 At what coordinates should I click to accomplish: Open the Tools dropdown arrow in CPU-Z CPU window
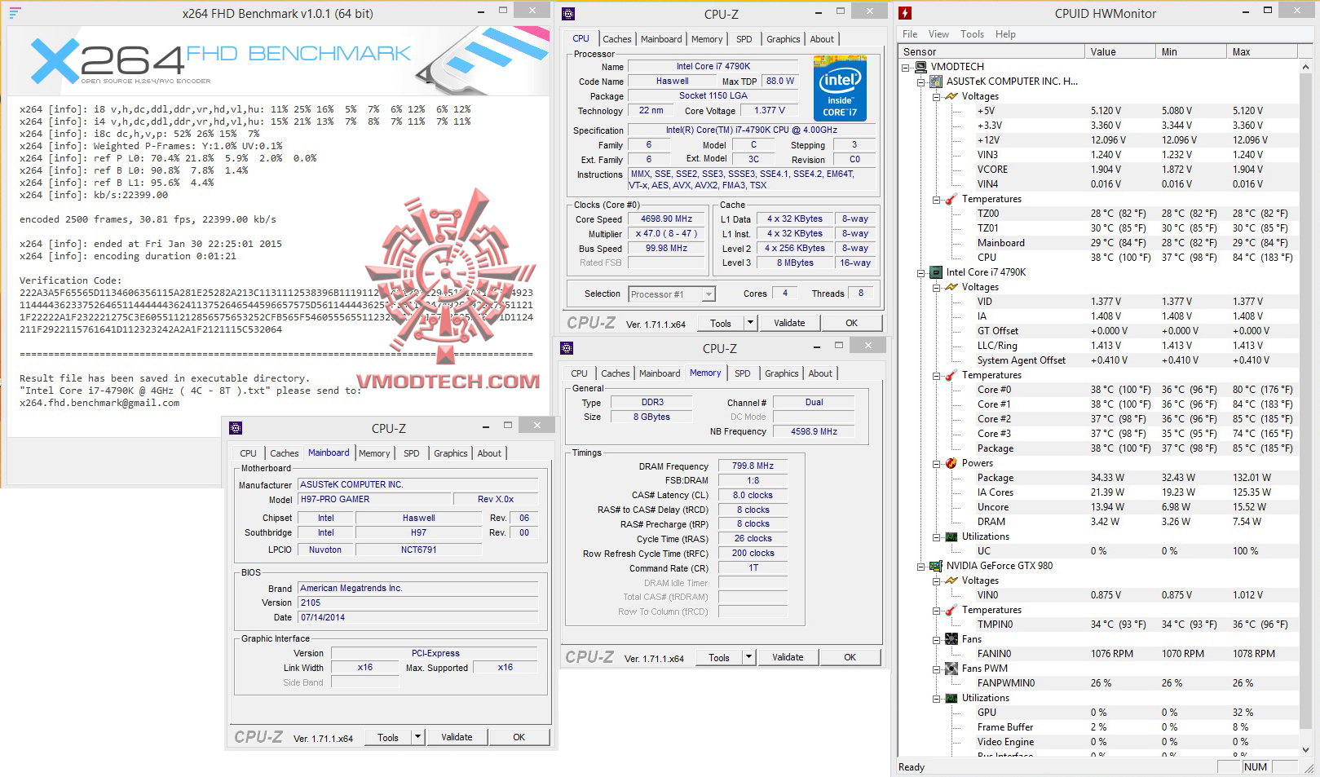coord(751,323)
